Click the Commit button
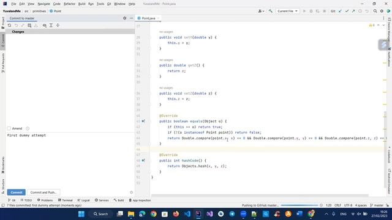The image size is (392, 220). 17,193
